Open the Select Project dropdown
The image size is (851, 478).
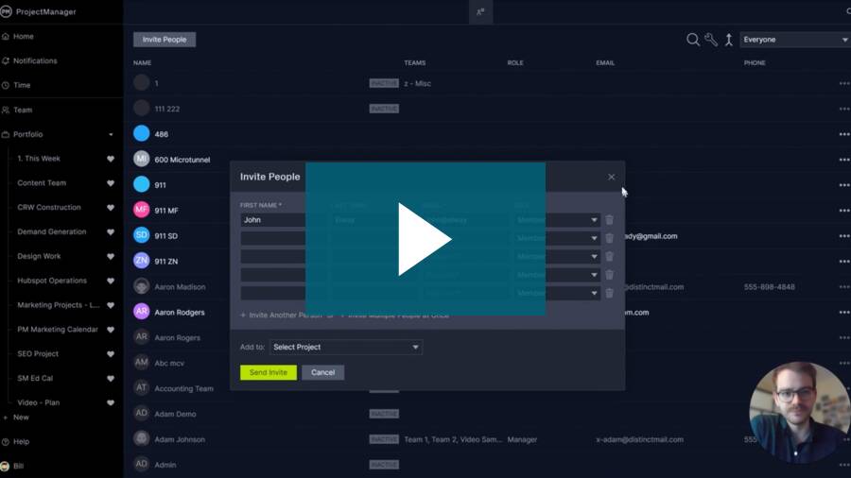346,348
